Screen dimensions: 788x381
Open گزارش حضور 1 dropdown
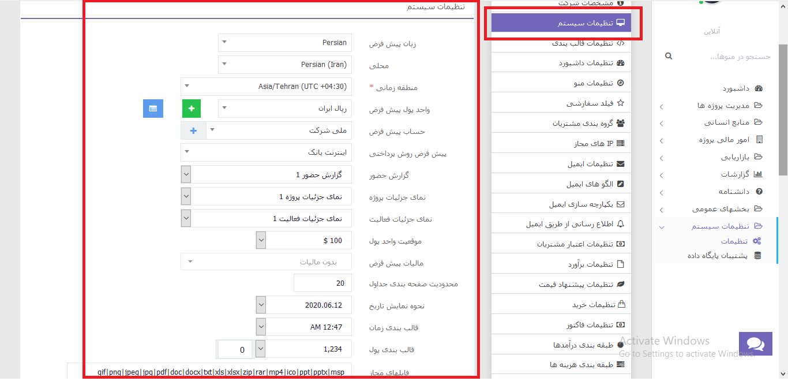(266, 174)
